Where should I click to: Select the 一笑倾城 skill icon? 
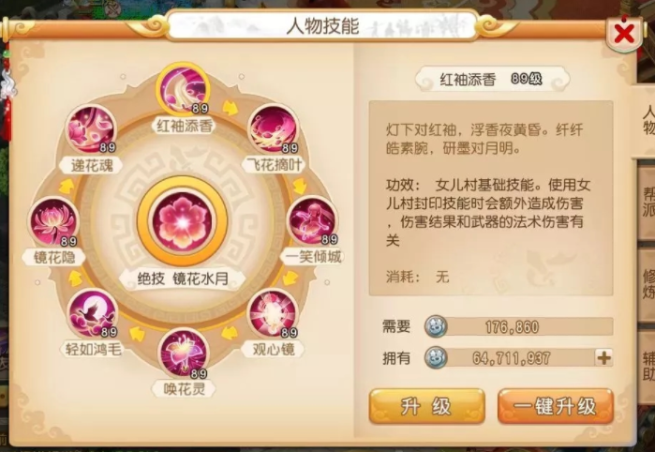tap(313, 220)
